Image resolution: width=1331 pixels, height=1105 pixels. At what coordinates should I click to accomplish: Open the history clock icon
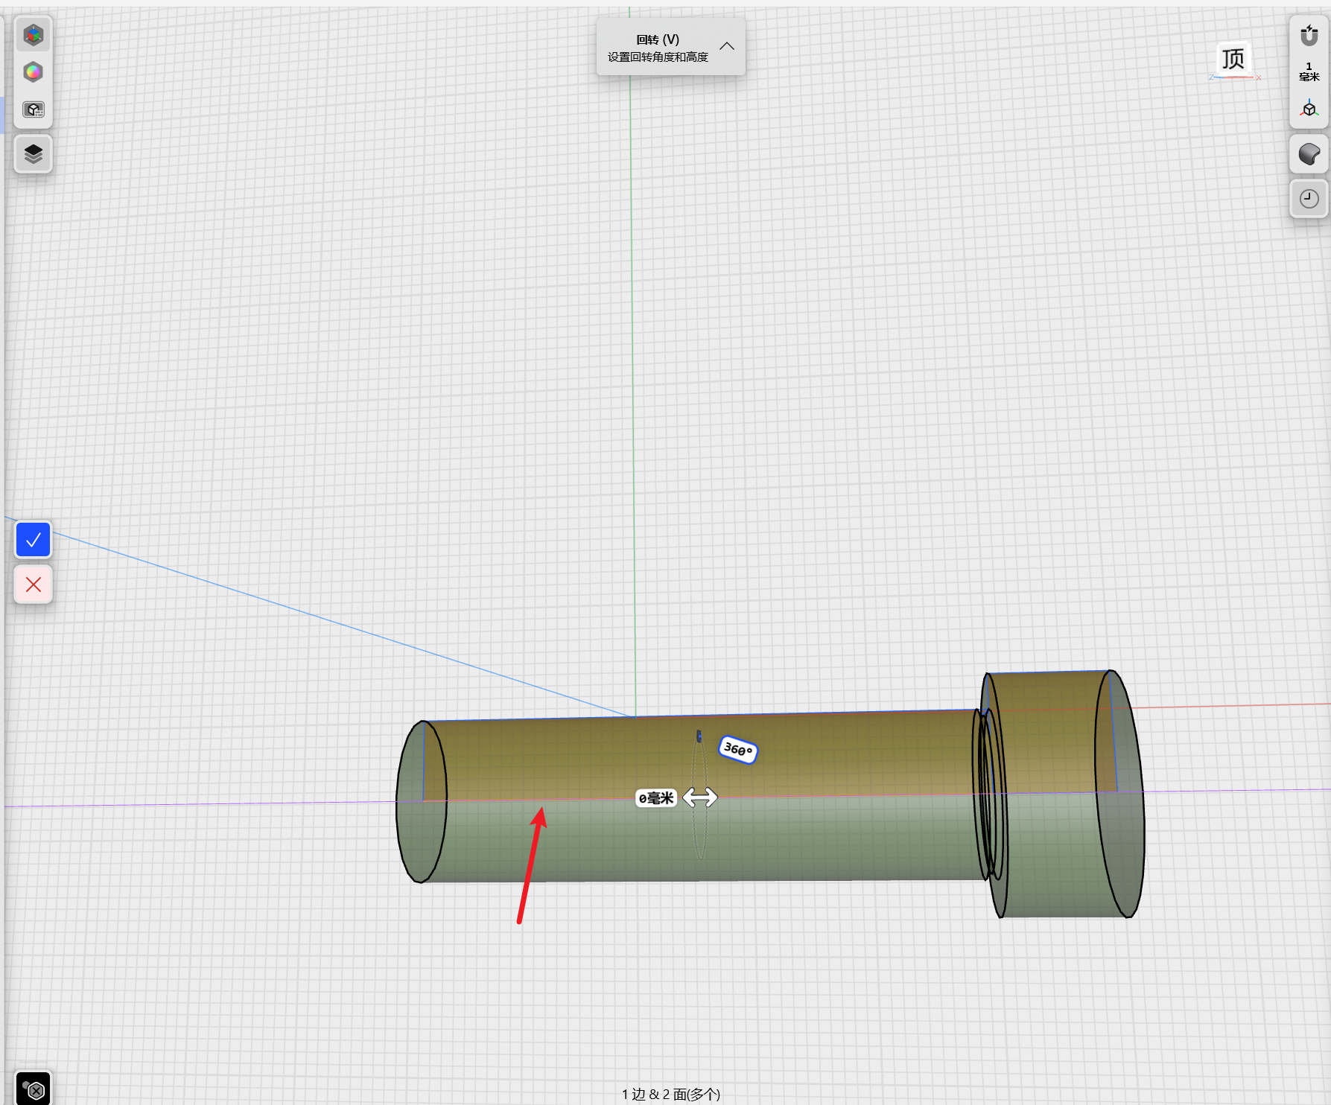click(1309, 199)
